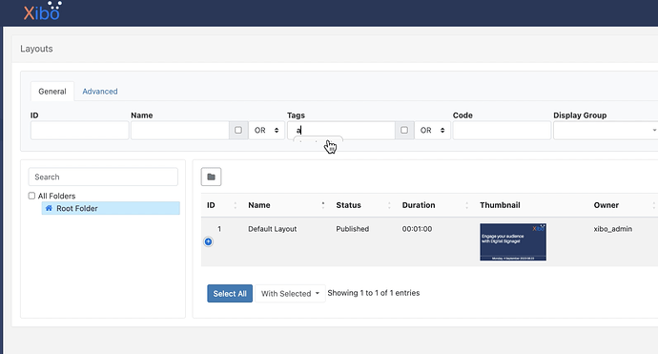Expand the Default Layout row details

pyautogui.click(x=208, y=241)
